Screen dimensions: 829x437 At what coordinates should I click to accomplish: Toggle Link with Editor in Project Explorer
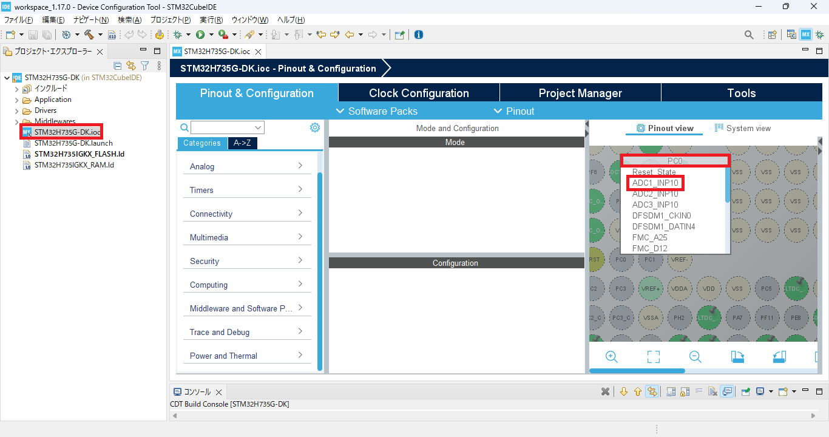click(x=131, y=66)
